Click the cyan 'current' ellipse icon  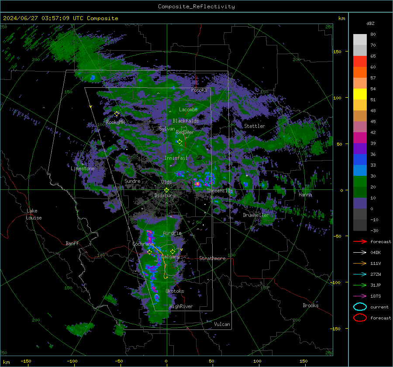[x=360, y=307]
